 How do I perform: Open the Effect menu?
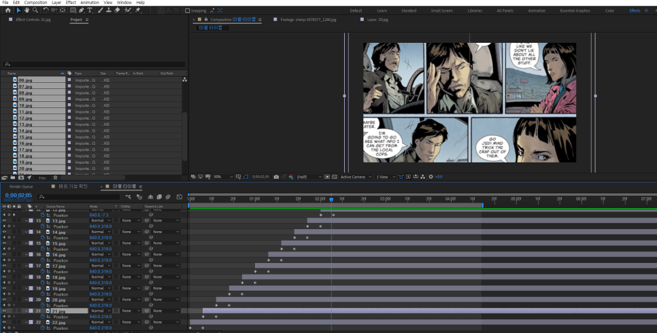pyautogui.click(x=71, y=3)
